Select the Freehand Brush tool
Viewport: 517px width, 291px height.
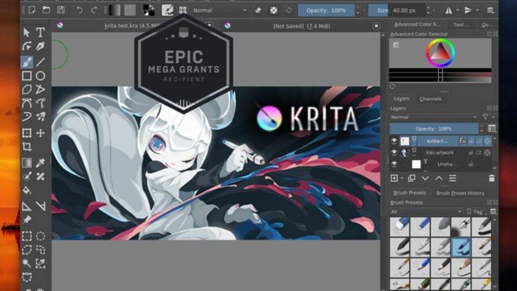click(x=27, y=62)
